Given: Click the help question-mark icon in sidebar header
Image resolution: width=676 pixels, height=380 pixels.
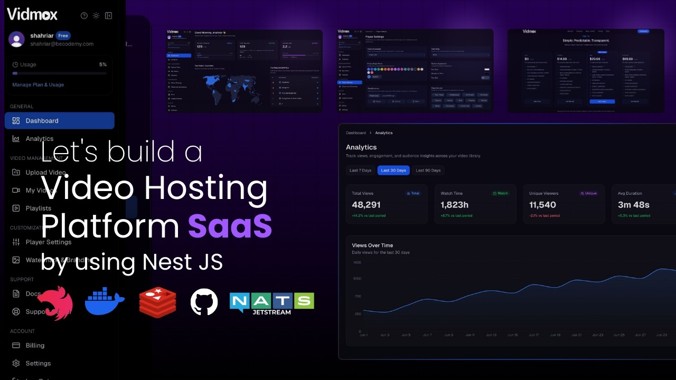Looking at the screenshot, I should click(84, 16).
